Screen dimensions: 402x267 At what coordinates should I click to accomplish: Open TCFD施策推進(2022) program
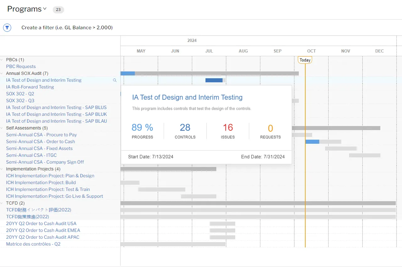pyautogui.click(x=27, y=217)
